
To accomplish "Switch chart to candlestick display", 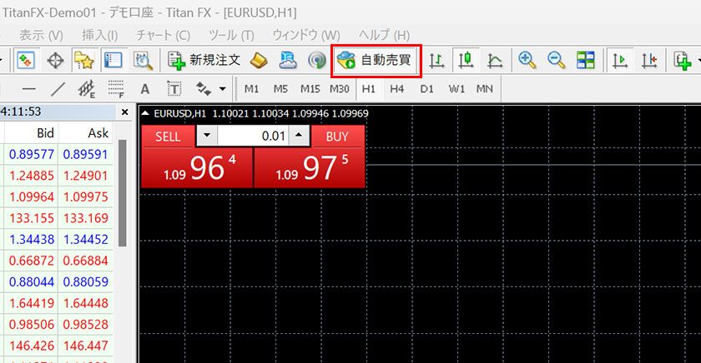I will (x=466, y=60).
